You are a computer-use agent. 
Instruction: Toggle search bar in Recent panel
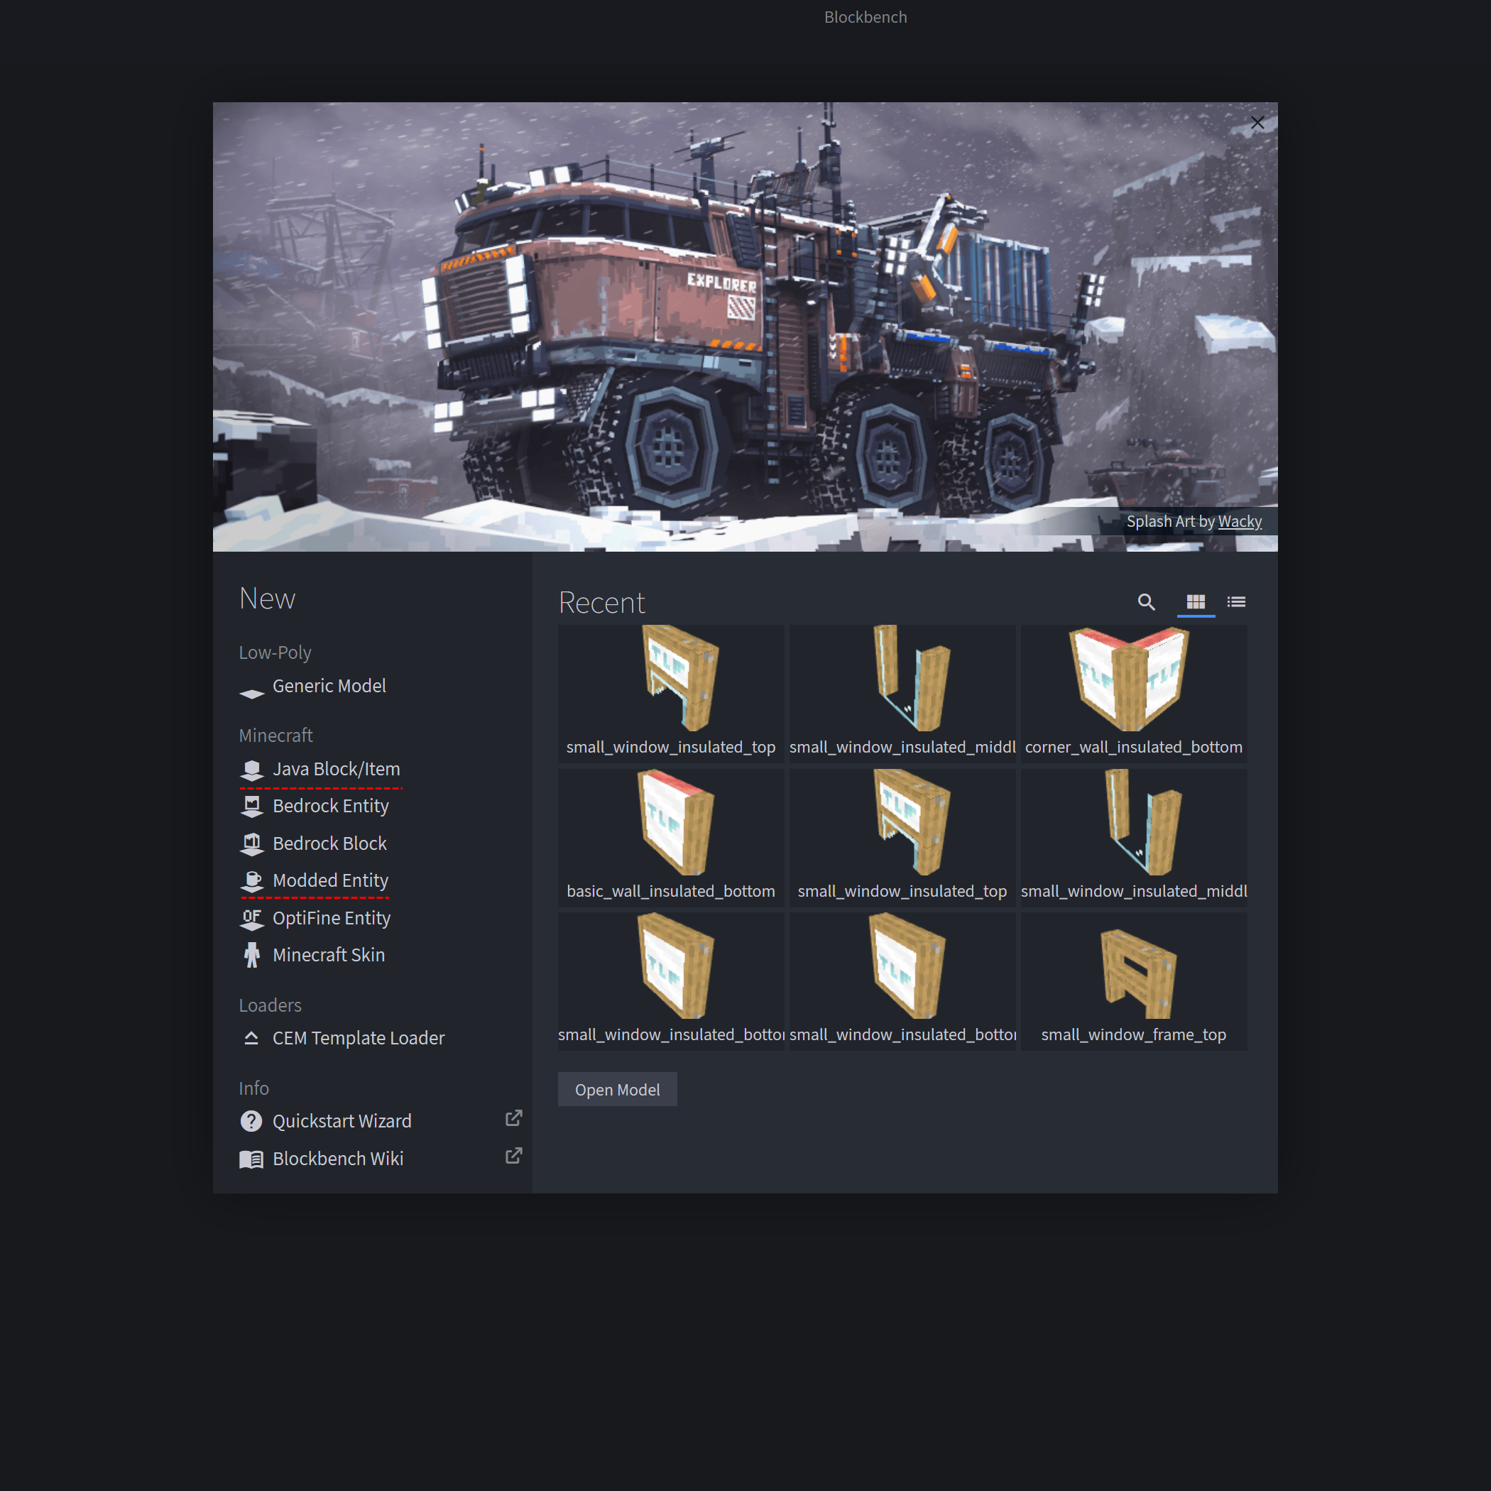point(1147,602)
